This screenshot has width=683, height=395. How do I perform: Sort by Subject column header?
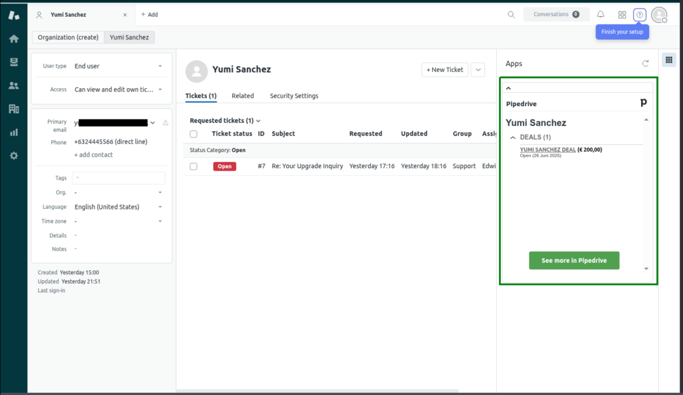(283, 134)
